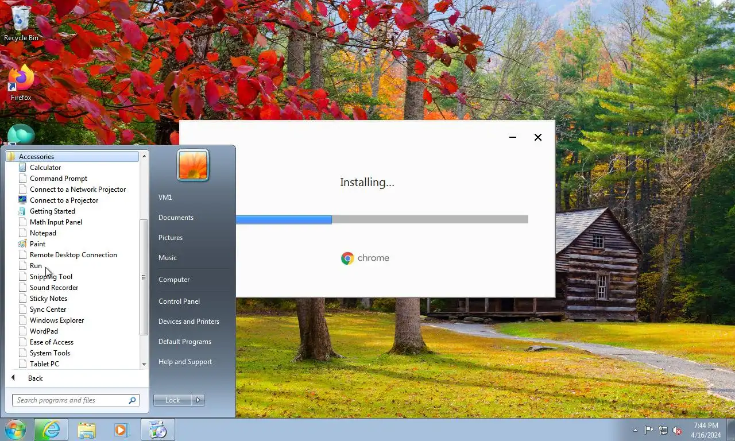Click the Windows Start orb
Viewport: 735px width, 441px height.
[x=16, y=430]
